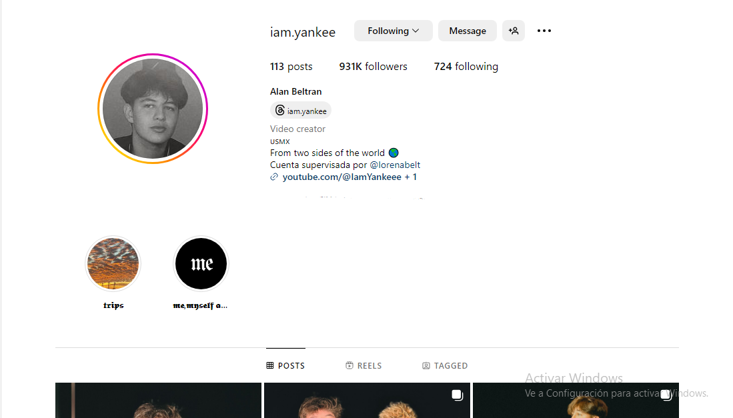Open the Threads badge iam.yankee
Image resolution: width=733 pixels, height=418 pixels.
tap(301, 111)
